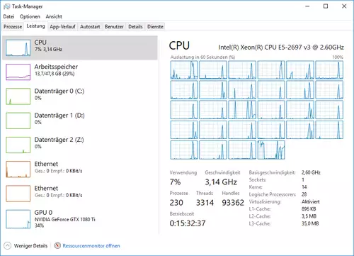
Task: Click the Prozesse count 230
Action: point(176,203)
